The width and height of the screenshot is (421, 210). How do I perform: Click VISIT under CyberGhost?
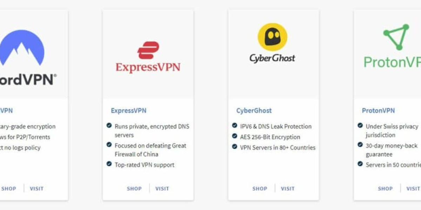tap(288, 188)
